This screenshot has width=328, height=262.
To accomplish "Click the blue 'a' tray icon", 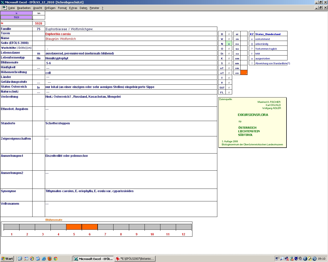I will (x=314, y=259).
